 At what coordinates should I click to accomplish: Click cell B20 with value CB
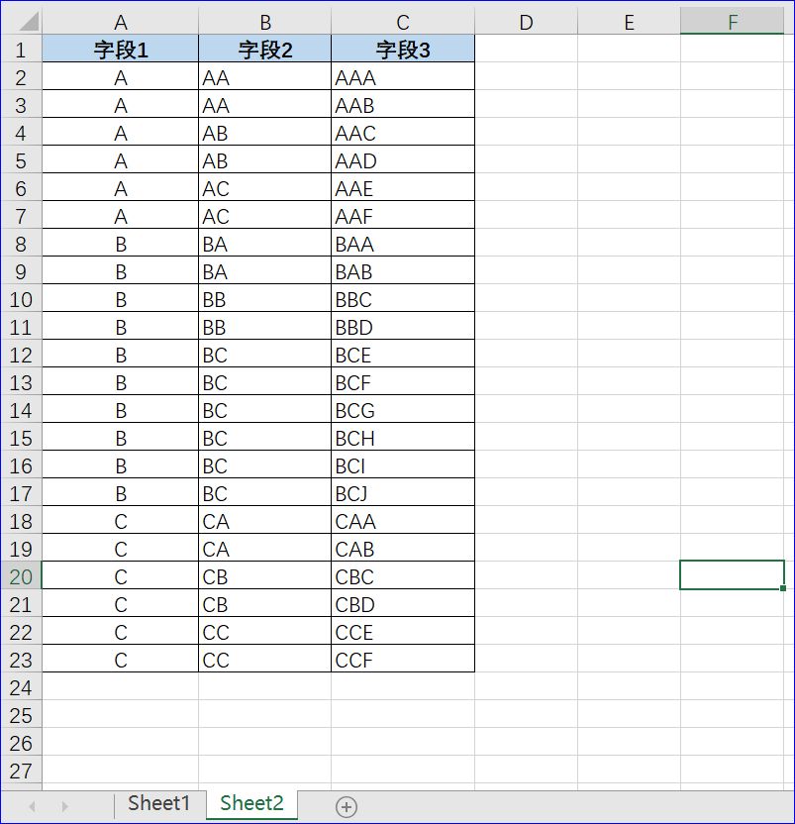point(264,576)
